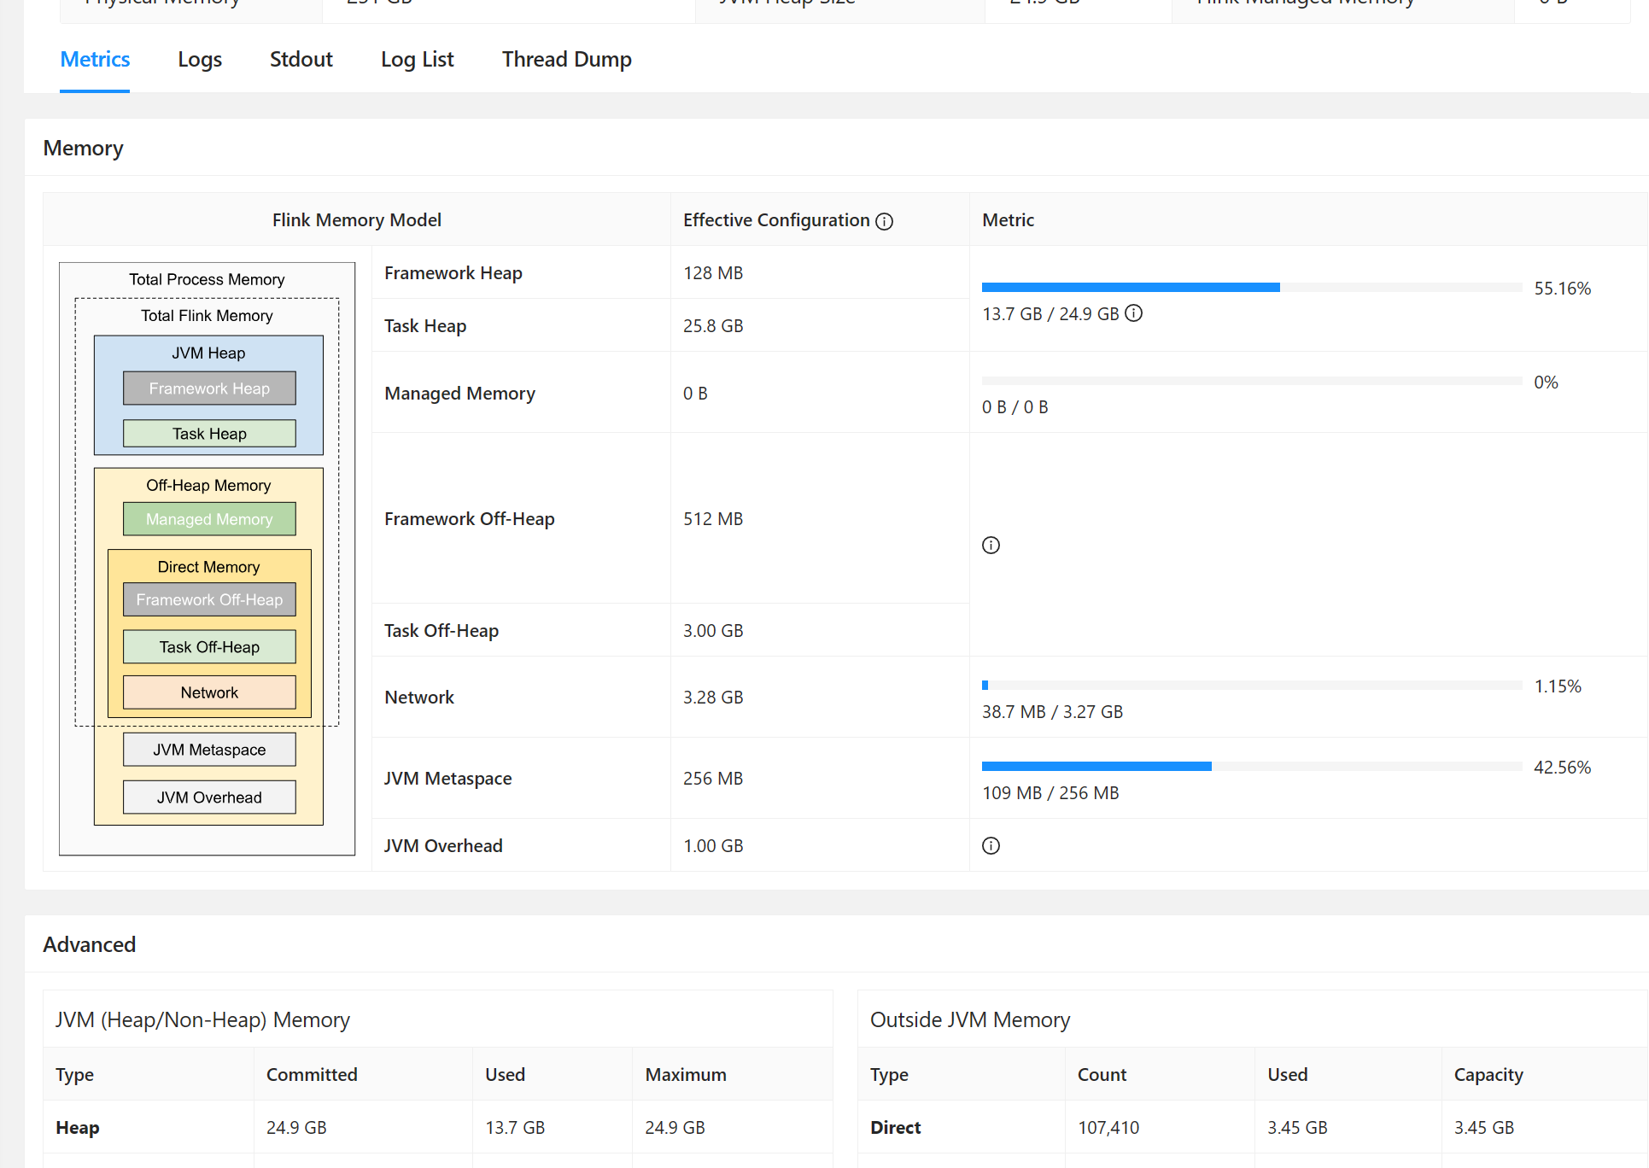The image size is (1649, 1168).
Task: Click the Total Flink Memory label
Action: click(207, 315)
